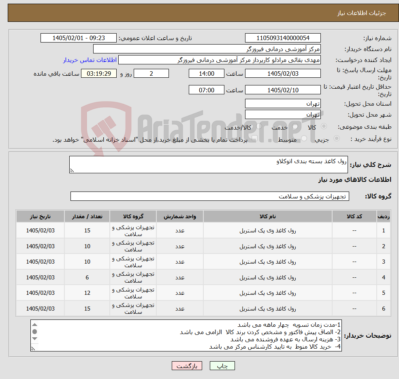The image size is (399, 379).
Task: Click the product name in row 4
Action: [267, 277]
